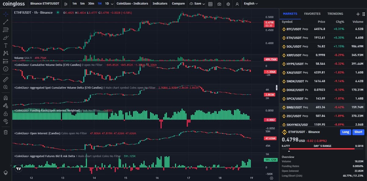Open the emoji icons tool

coord(6,69)
